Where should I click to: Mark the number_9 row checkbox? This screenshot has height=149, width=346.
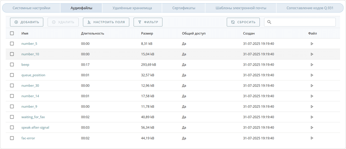point(12,107)
